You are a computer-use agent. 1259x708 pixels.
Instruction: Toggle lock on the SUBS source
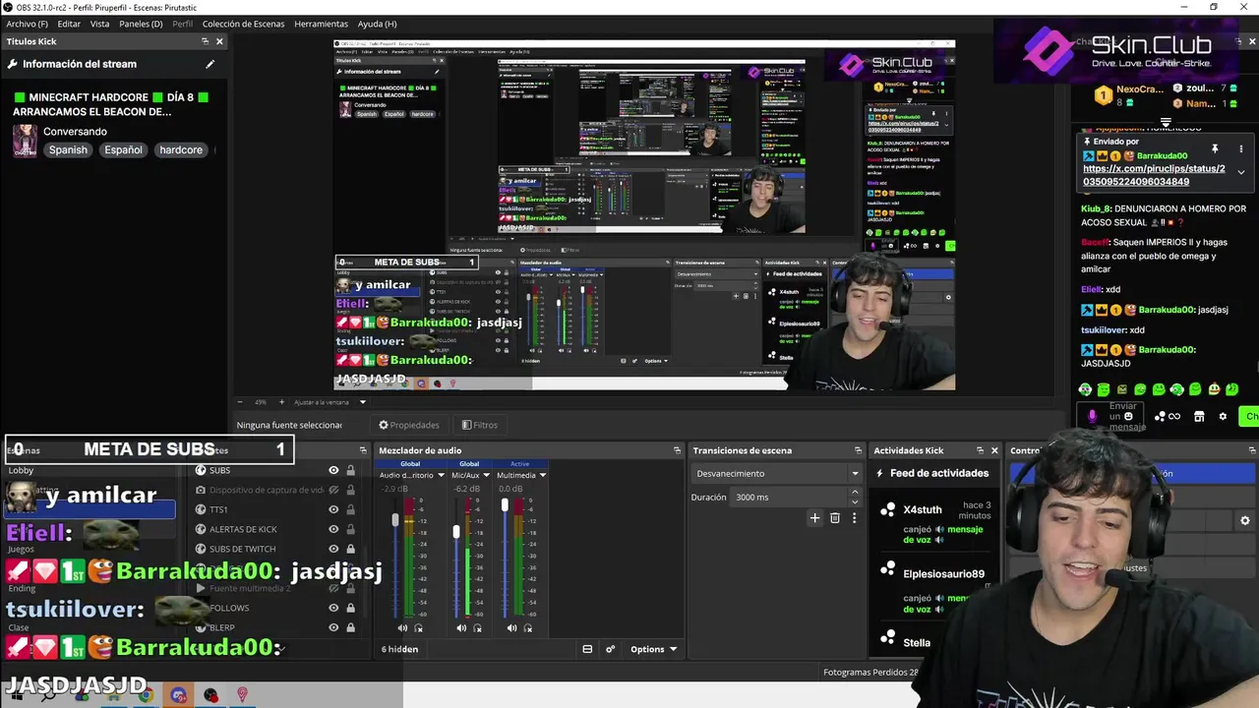(x=350, y=470)
